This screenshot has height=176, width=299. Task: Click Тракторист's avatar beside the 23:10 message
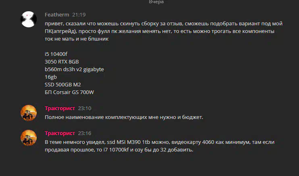tap(29, 113)
